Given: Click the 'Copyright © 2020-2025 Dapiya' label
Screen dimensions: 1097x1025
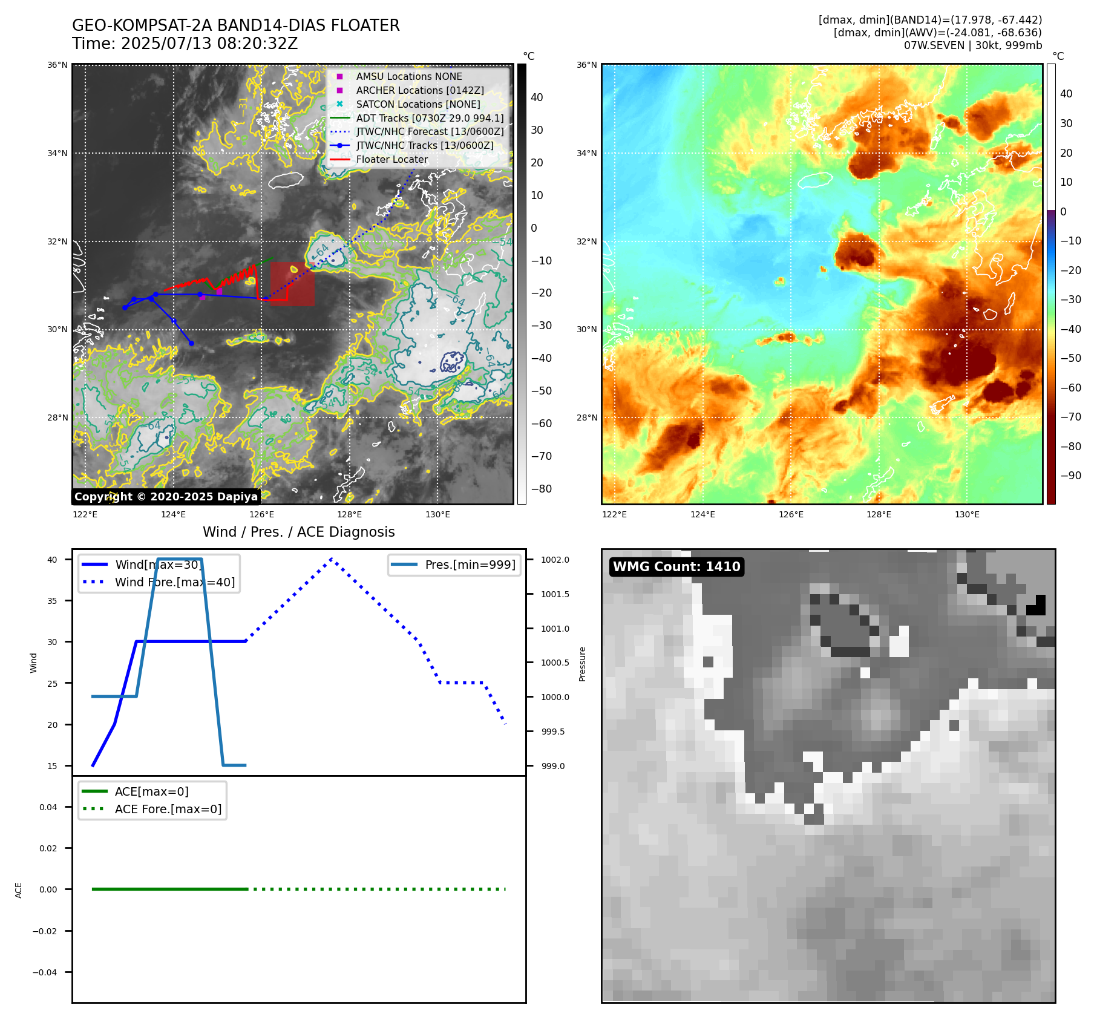Looking at the screenshot, I should (x=166, y=497).
